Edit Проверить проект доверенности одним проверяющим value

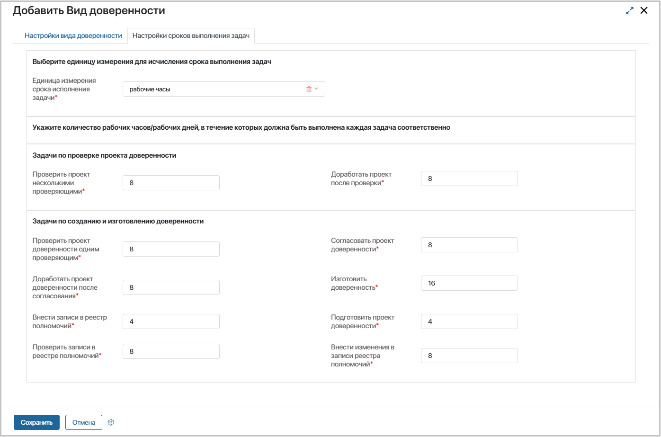point(171,249)
